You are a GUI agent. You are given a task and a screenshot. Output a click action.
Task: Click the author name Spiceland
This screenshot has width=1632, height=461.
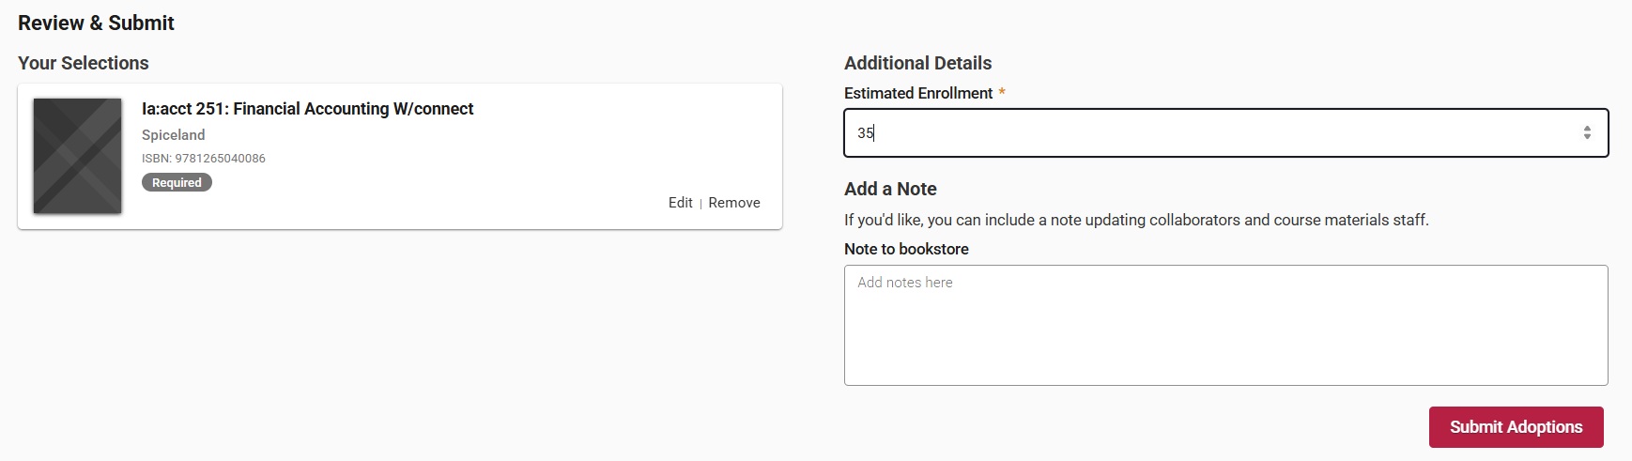[173, 135]
